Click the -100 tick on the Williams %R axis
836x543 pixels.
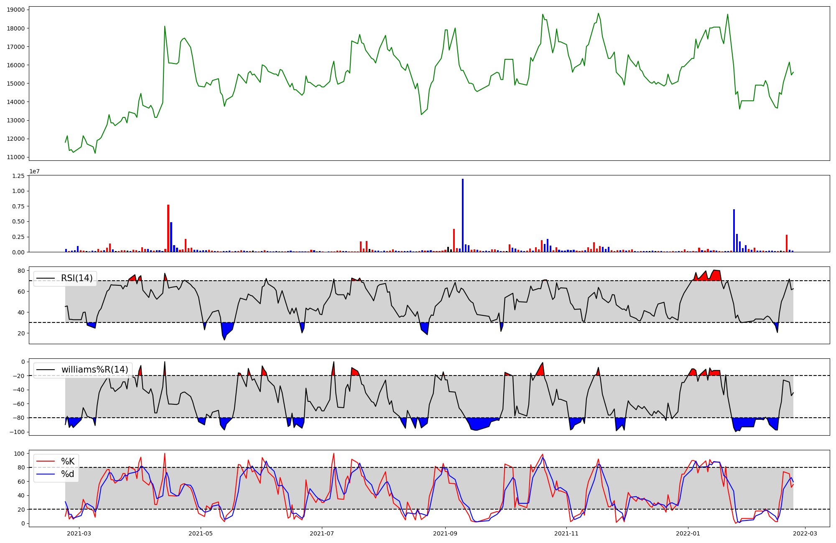[x=17, y=432]
